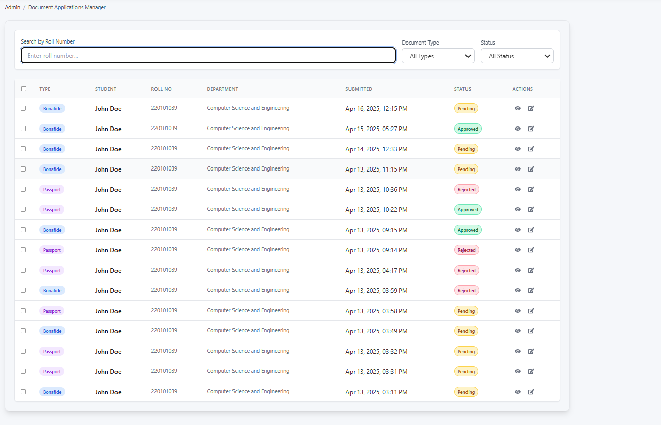View the Apr 15, 05:27 PM application
The image size is (661, 425).
(x=518, y=129)
